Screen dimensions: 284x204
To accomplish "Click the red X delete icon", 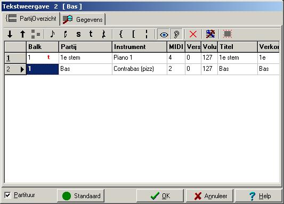I will coord(193,34).
